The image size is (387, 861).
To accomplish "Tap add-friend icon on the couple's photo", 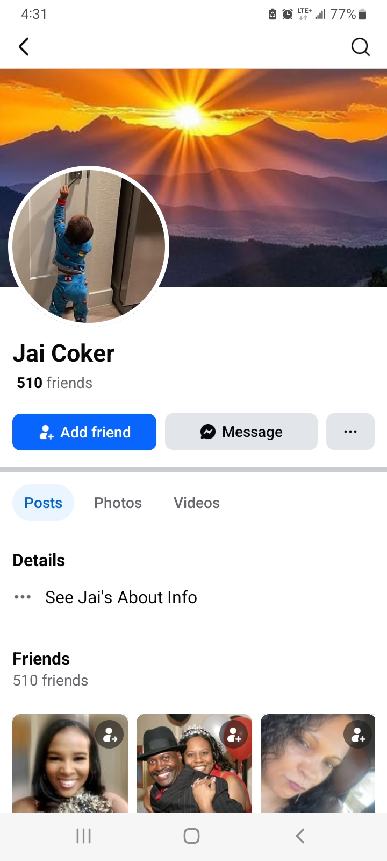I will point(234,735).
